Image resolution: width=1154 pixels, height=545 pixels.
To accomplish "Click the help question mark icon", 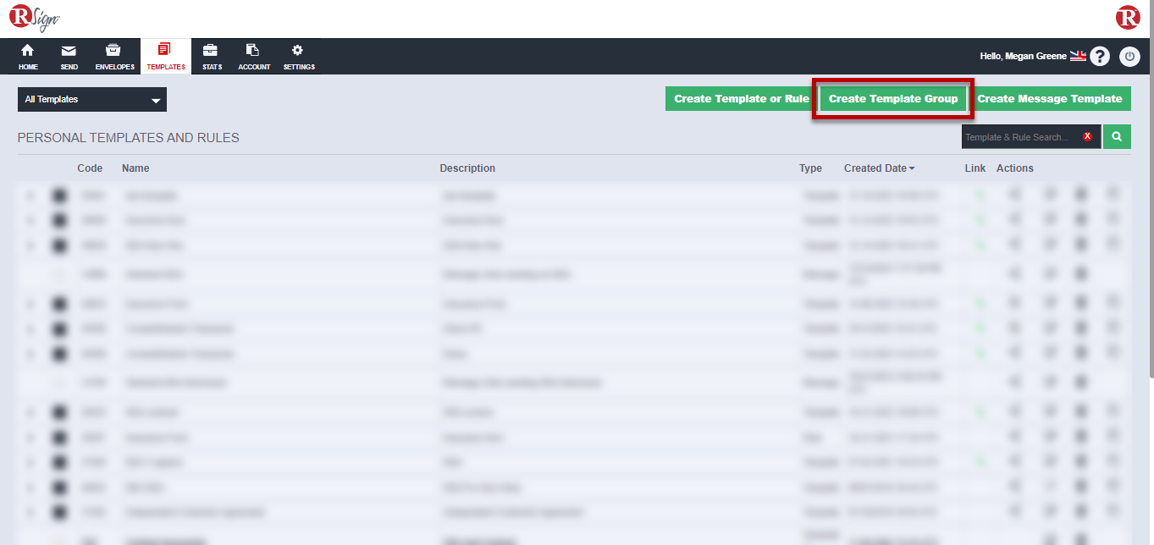I will point(1099,56).
